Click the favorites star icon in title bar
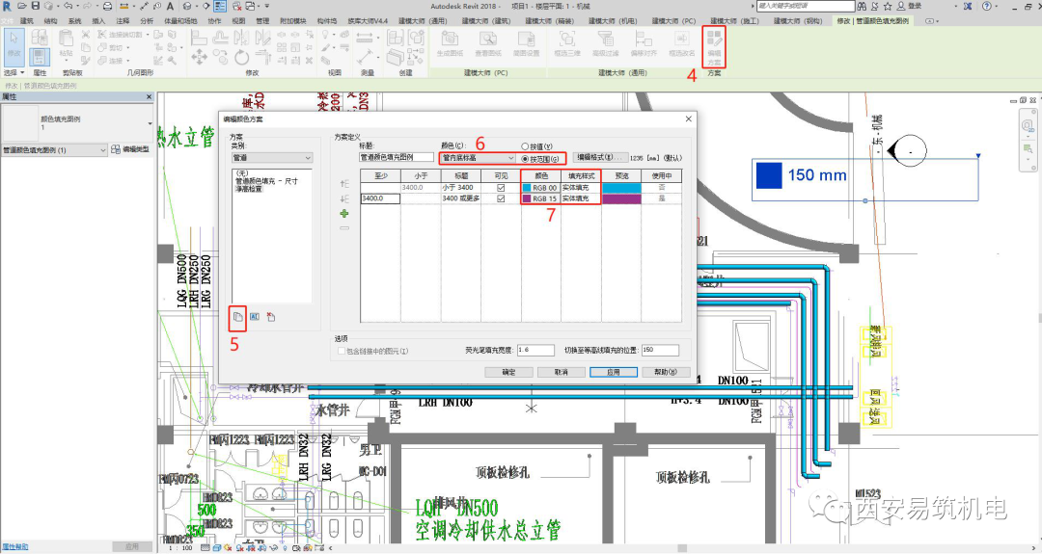Viewport: 1042px width, 554px height. click(x=888, y=6)
